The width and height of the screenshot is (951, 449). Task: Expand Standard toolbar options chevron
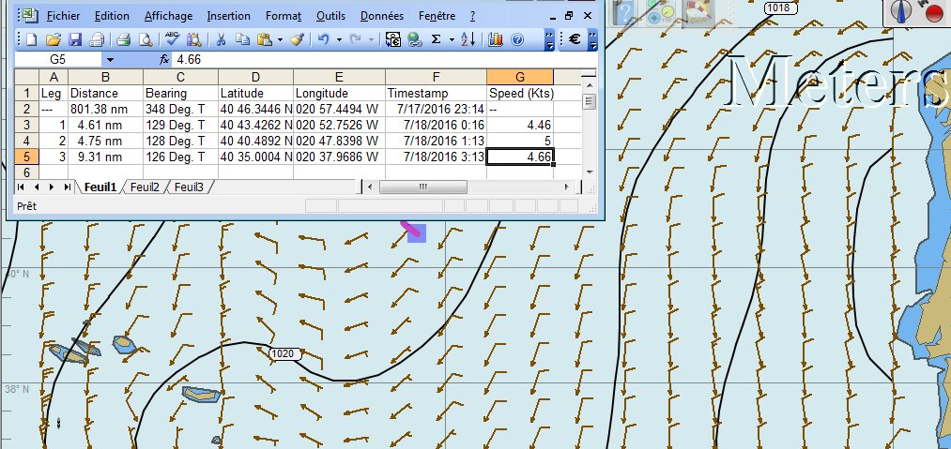tap(549, 40)
